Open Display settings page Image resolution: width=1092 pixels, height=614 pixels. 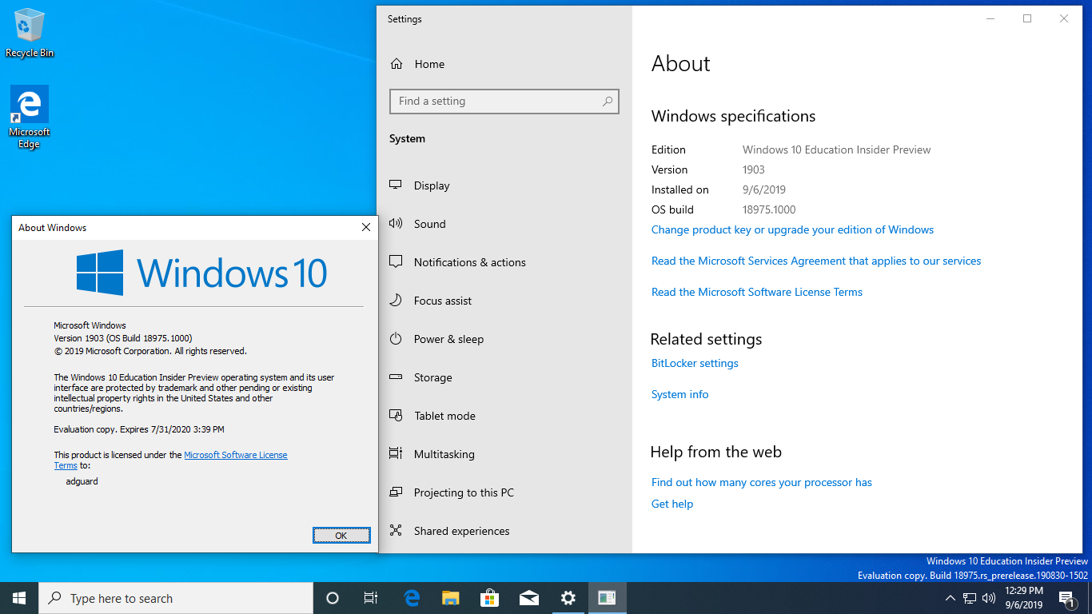pos(504,185)
